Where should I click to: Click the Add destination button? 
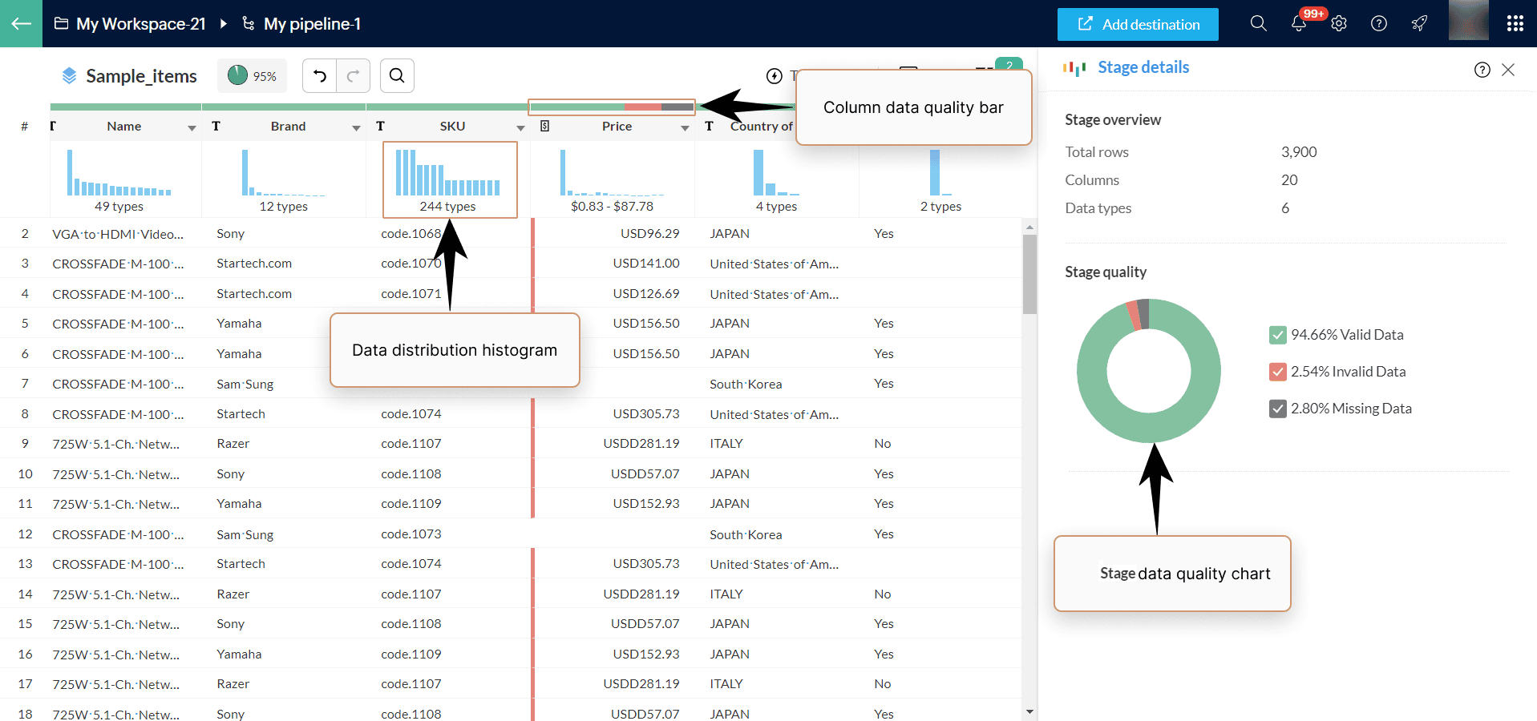(x=1138, y=24)
